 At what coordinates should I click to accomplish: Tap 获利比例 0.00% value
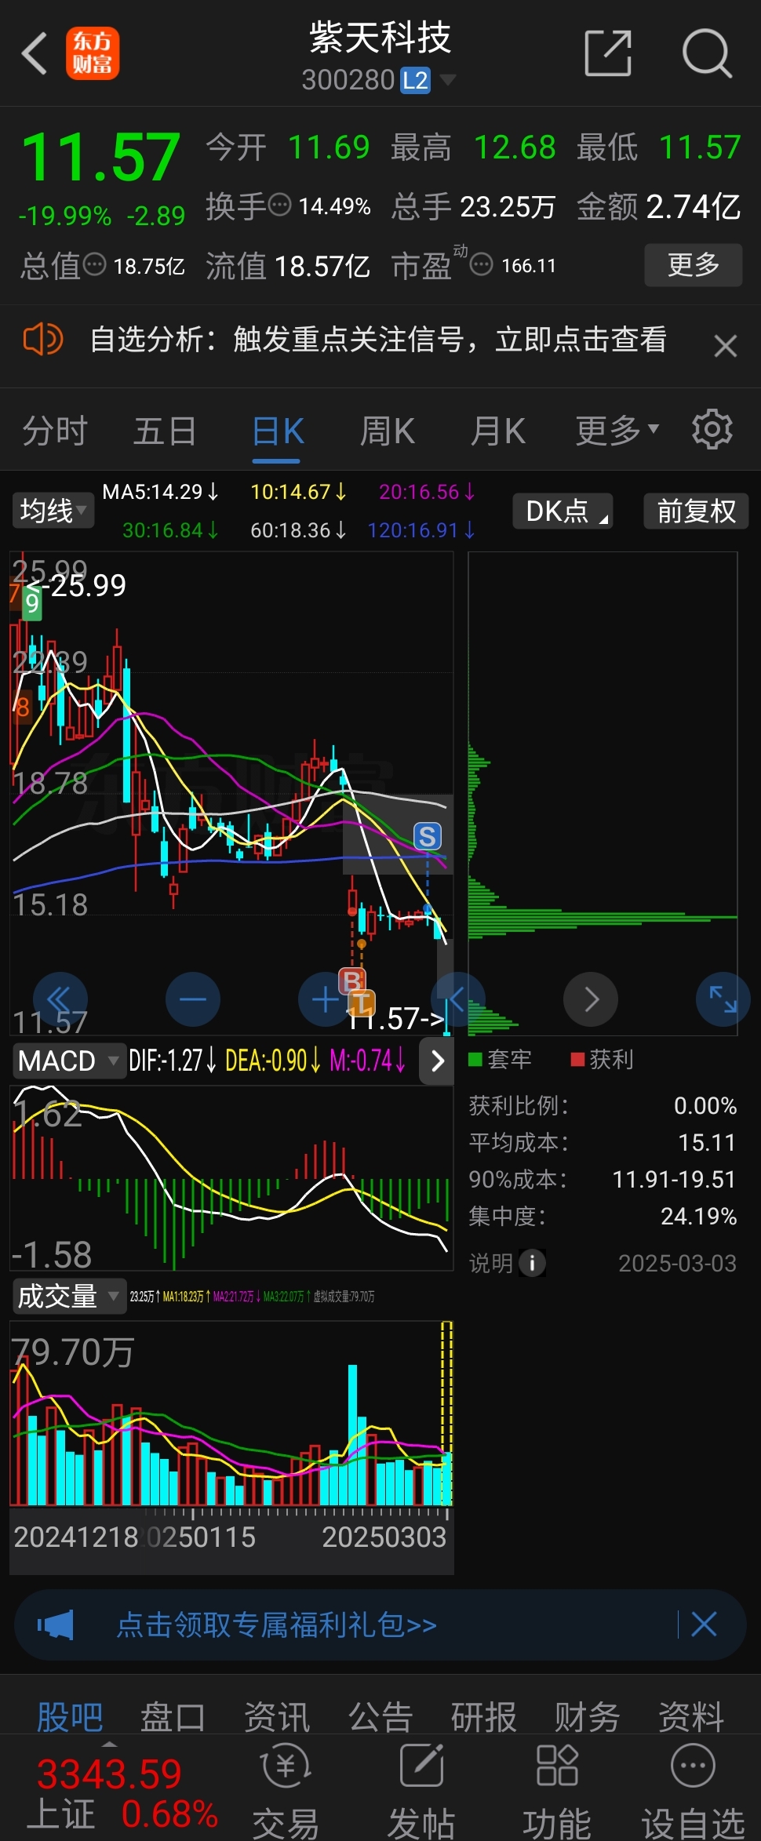[705, 1105]
